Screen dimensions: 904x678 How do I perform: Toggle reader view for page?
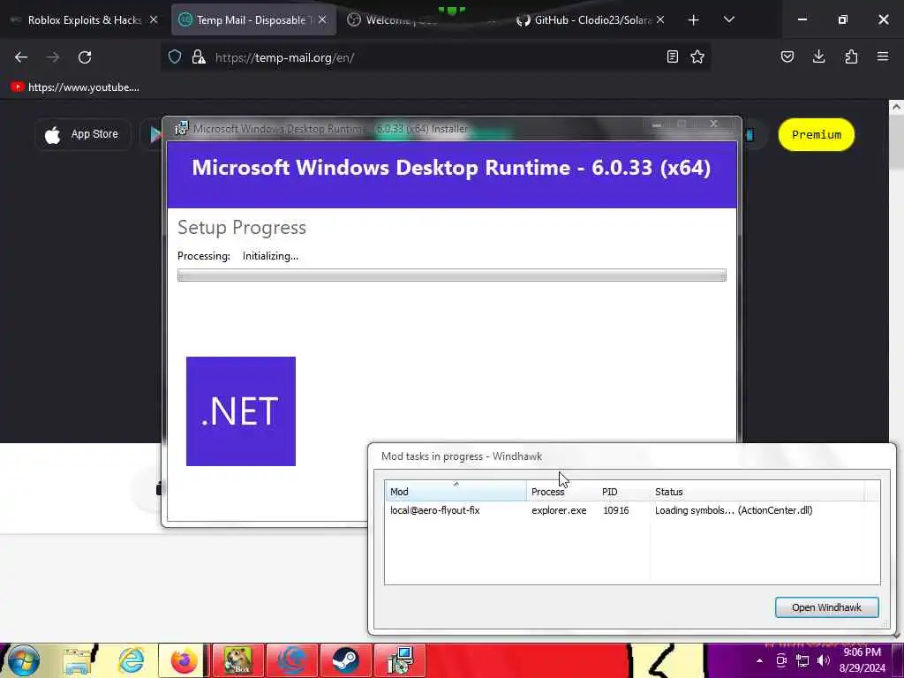[x=672, y=56]
